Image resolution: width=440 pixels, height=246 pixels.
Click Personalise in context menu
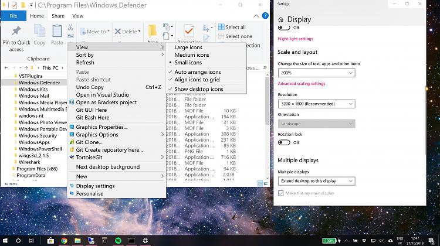117,194
